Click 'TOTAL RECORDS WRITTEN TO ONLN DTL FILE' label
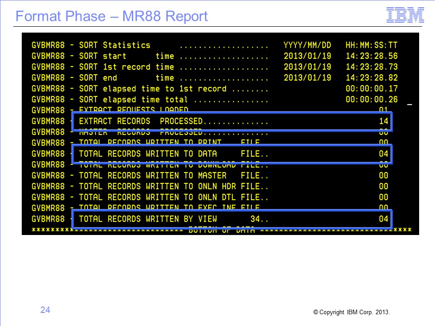 pos(169,197)
